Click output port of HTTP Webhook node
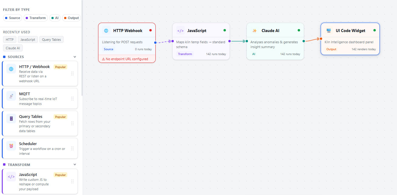Viewport: 397px width, 195px height. click(155, 43)
